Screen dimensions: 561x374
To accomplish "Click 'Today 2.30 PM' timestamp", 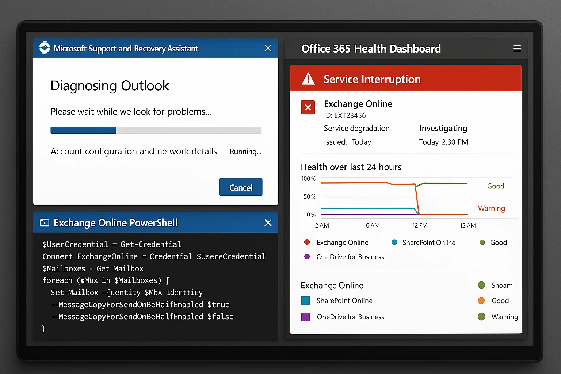I will [x=443, y=142].
